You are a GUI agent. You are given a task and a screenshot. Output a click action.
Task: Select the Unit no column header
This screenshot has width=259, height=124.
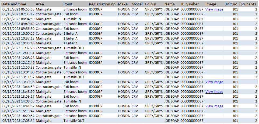click(x=231, y=4)
